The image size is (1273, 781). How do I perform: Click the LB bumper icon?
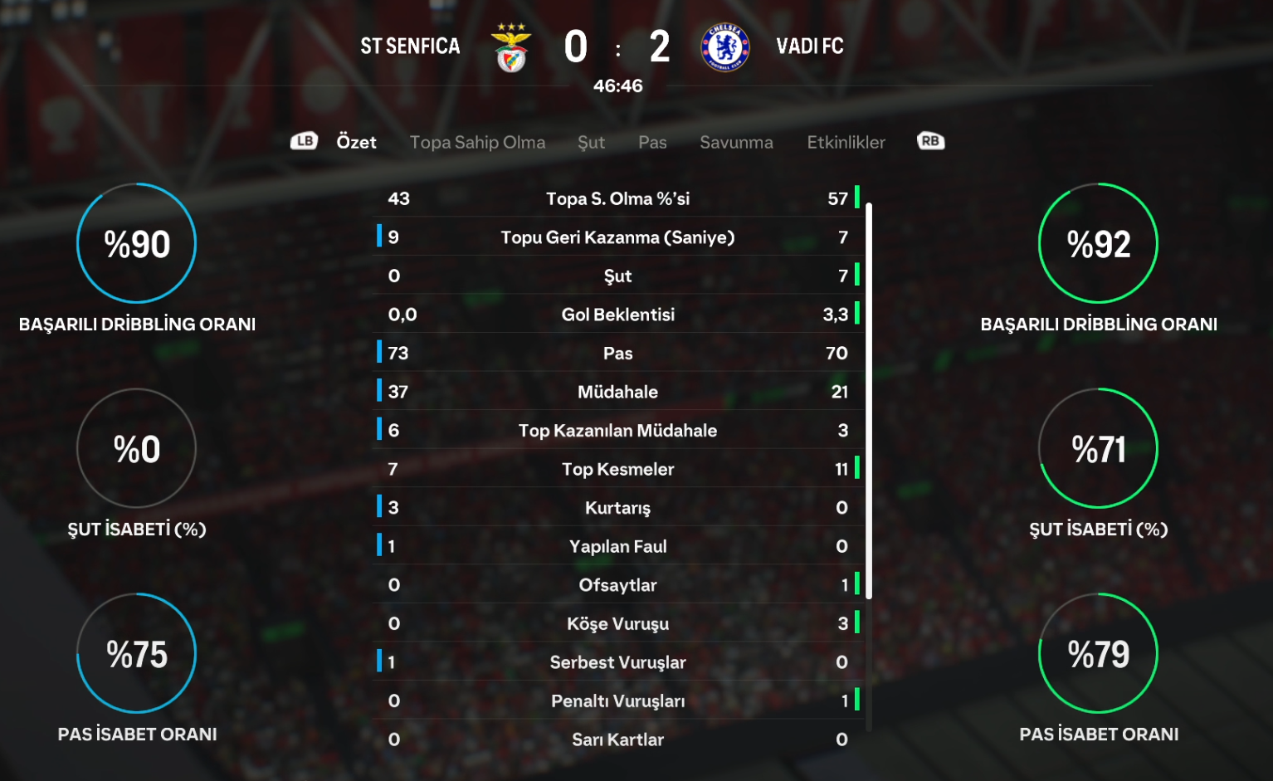[x=304, y=141]
